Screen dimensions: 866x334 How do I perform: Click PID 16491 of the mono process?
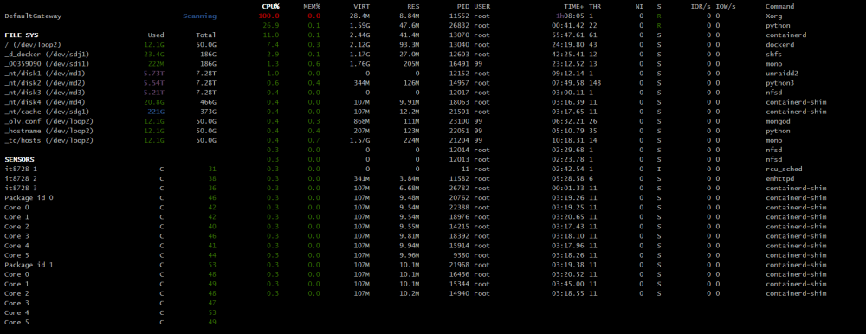(458, 64)
